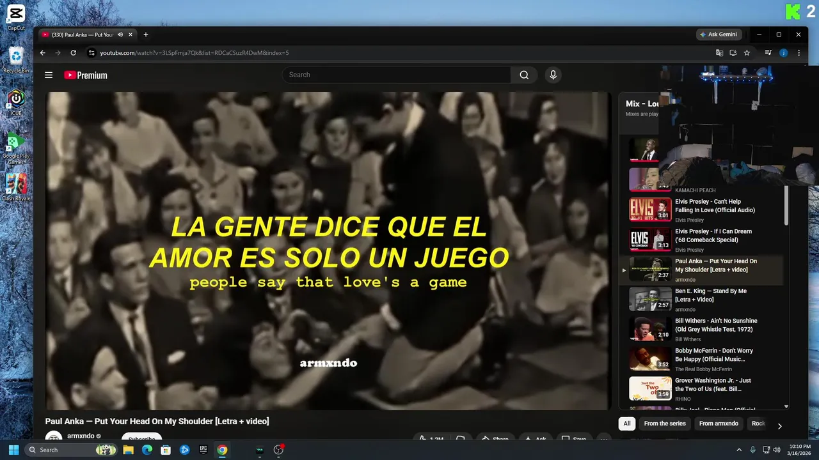
Task: Open Clash Royale desktop shortcut
Action: [16, 187]
